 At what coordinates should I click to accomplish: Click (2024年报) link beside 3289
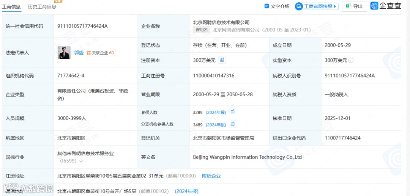tap(216, 113)
